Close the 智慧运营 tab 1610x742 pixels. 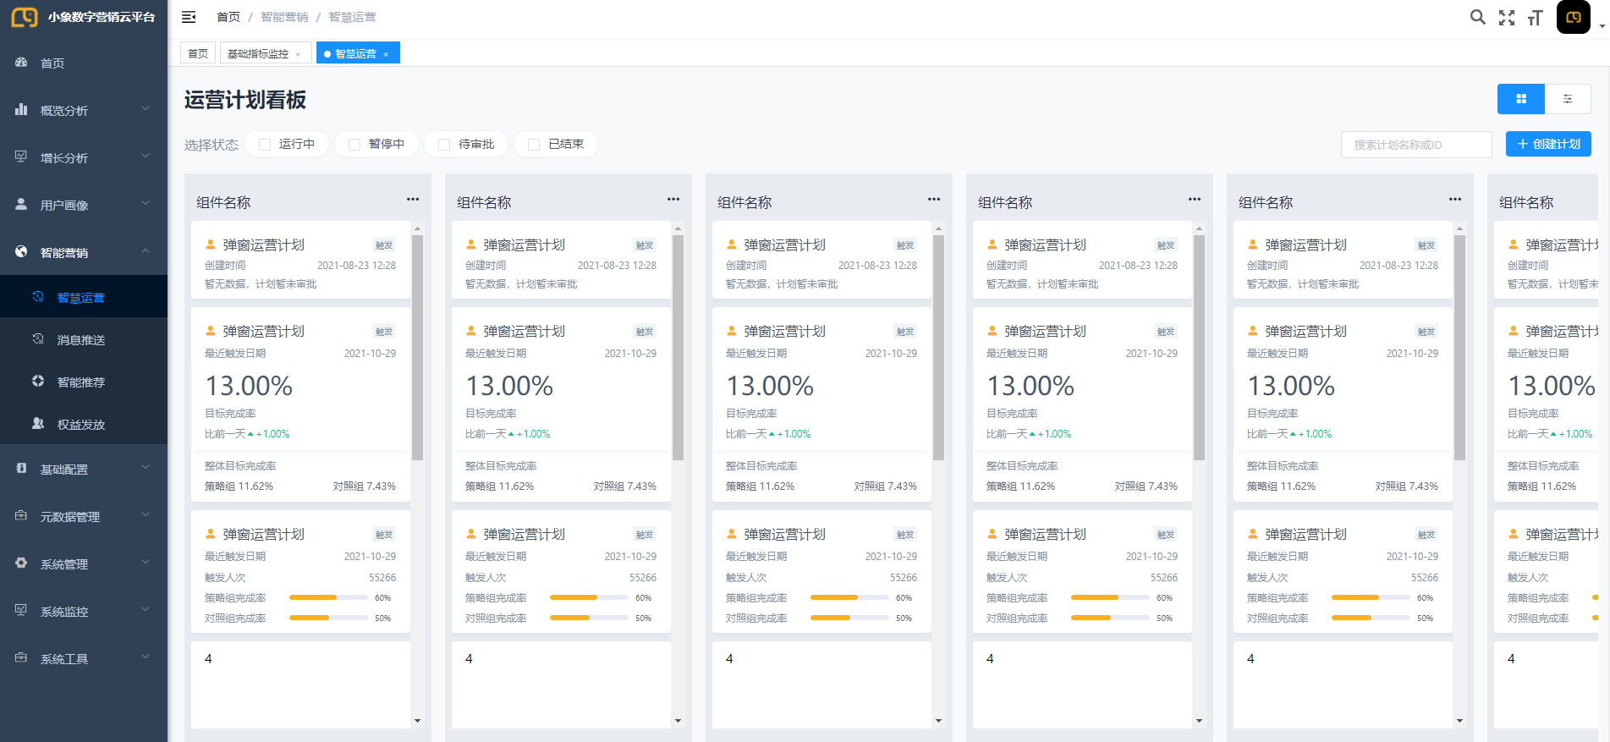point(386,54)
